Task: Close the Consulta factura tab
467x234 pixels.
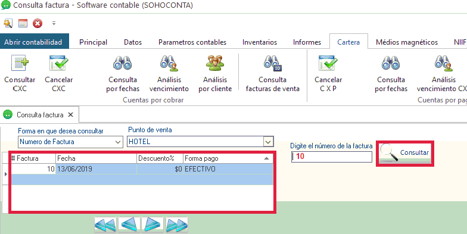Action: (70, 114)
